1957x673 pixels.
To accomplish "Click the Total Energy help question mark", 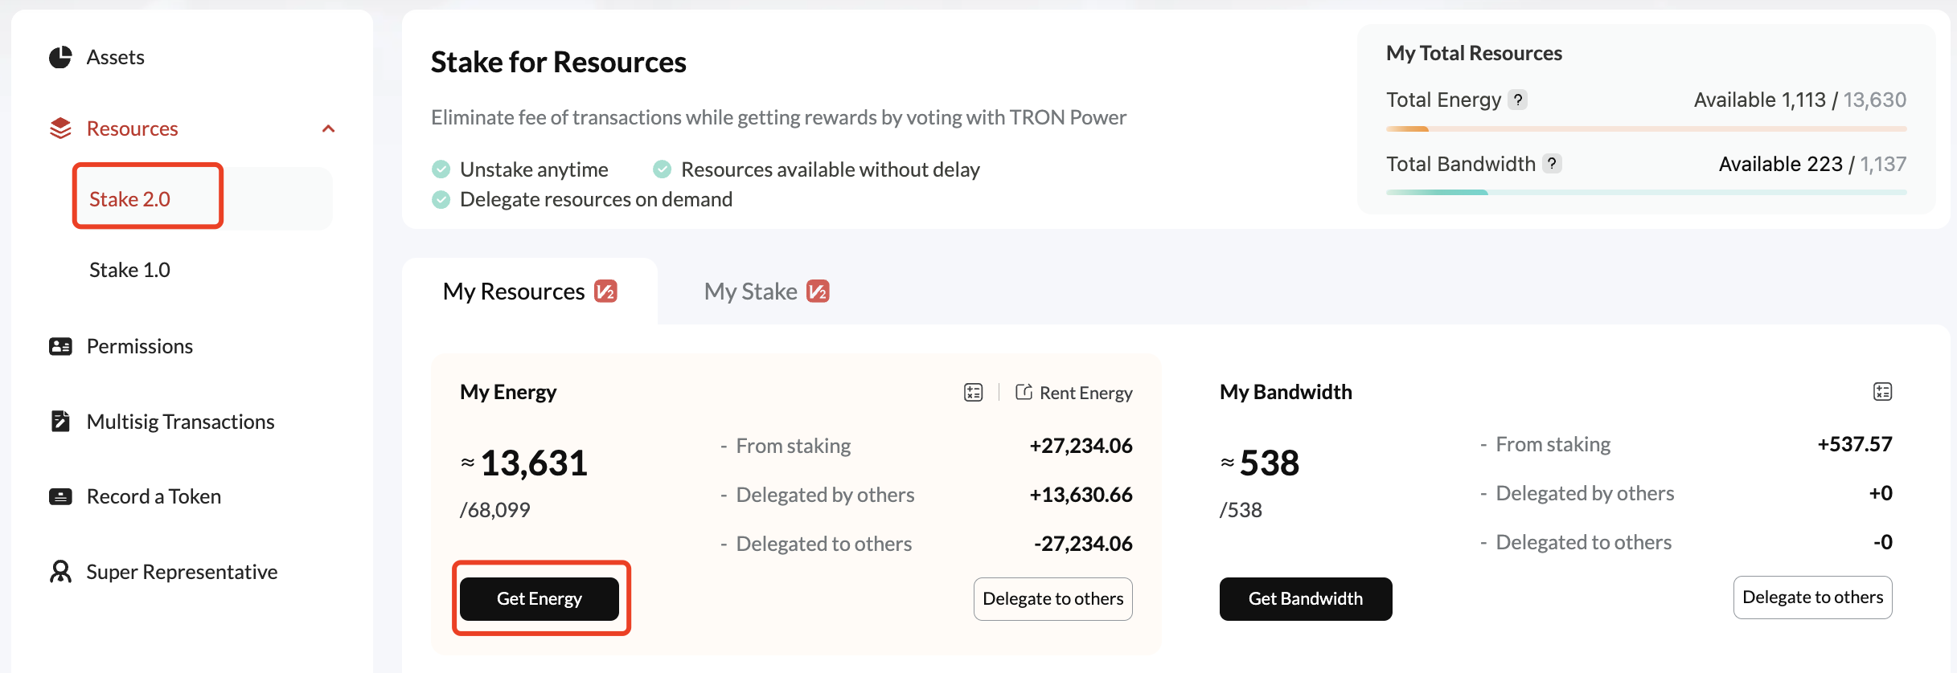I will tap(1517, 100).
